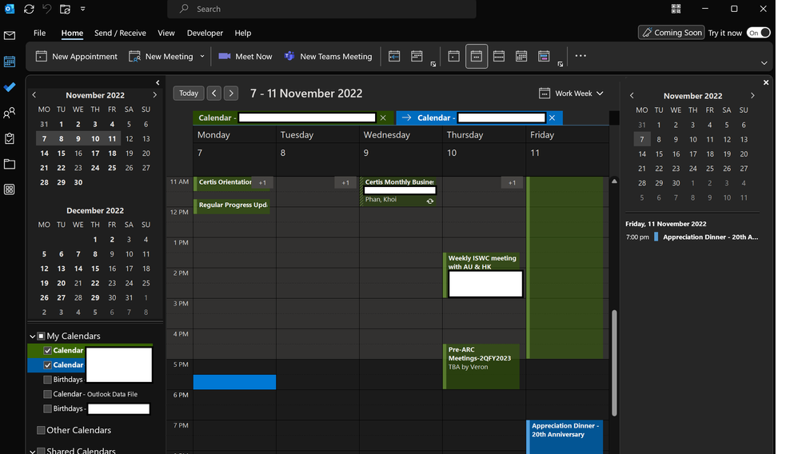The image size is (798, 454).
Task: Open the Developer ribbon tab
Action: (205, 33)
